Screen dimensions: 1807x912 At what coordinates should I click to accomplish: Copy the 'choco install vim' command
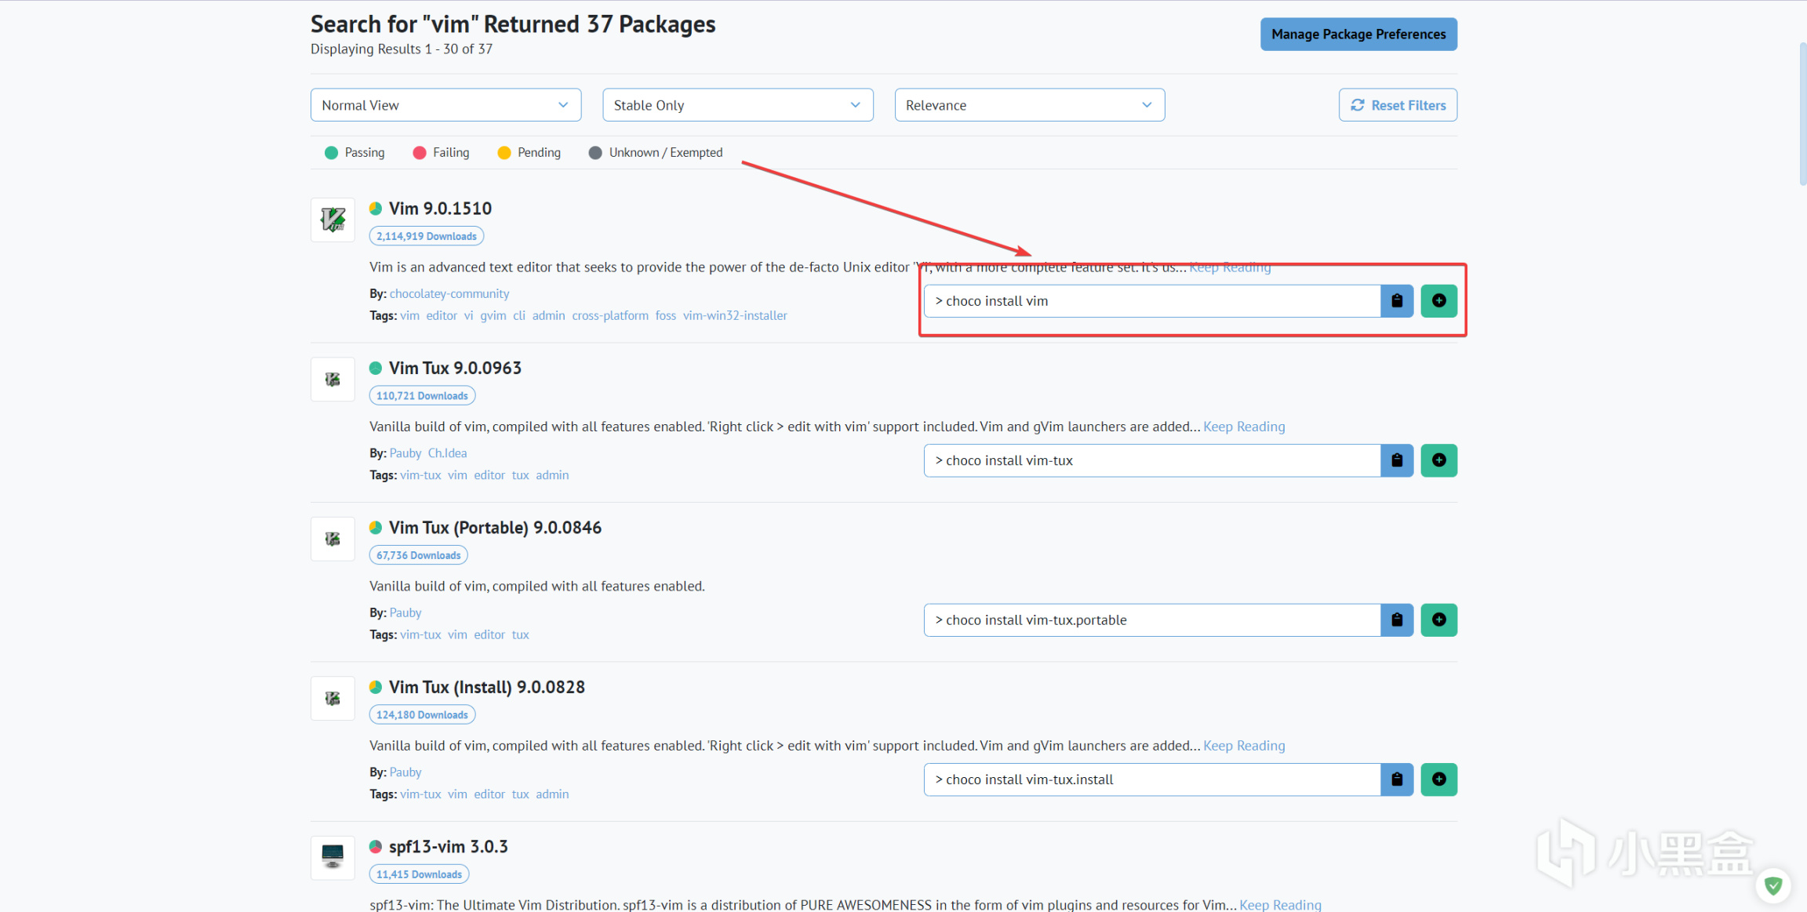tap(1397, 301)
